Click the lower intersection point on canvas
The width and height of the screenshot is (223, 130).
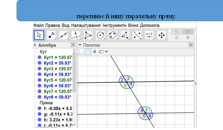145,113
